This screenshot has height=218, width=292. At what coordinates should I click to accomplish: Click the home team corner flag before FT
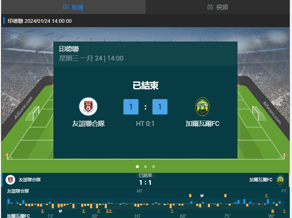[266, 196]
